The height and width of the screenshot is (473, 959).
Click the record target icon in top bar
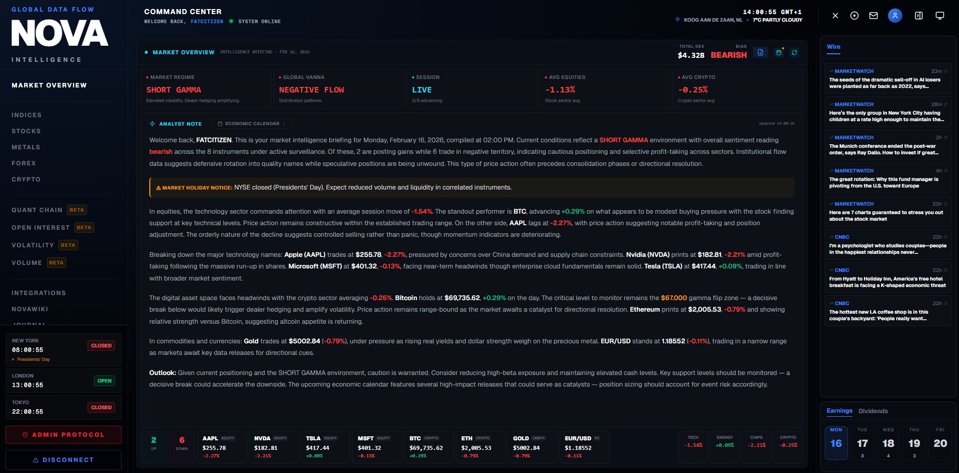[854, 16]
